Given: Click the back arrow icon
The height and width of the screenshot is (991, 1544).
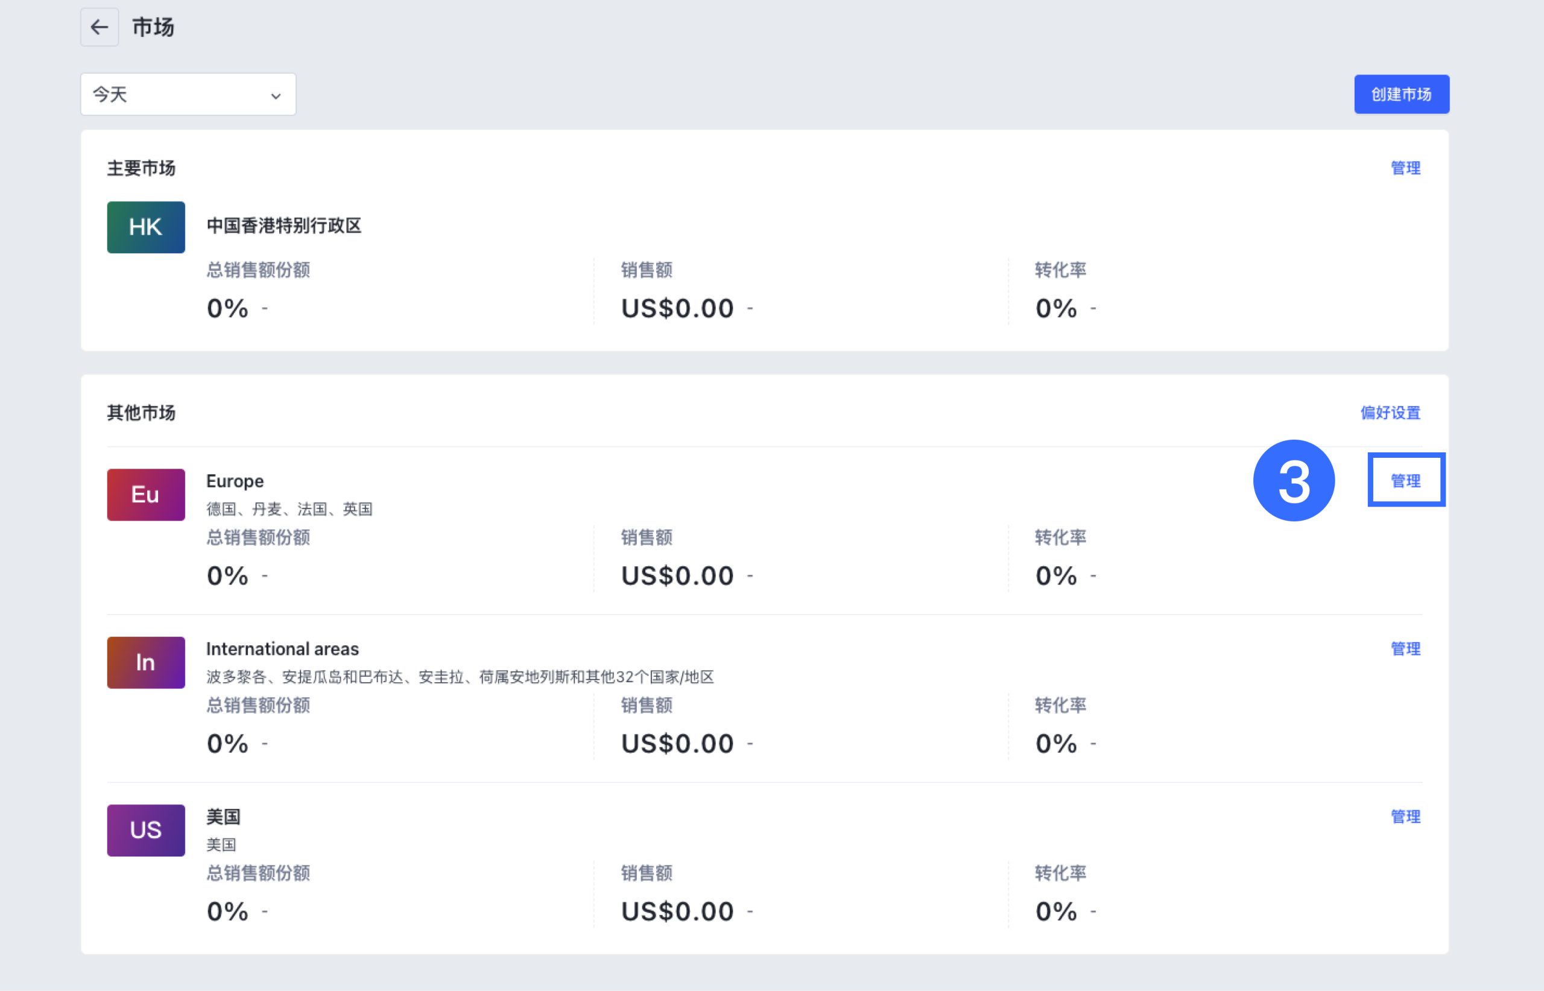Looking at the screenshot, I should [99, 27].
